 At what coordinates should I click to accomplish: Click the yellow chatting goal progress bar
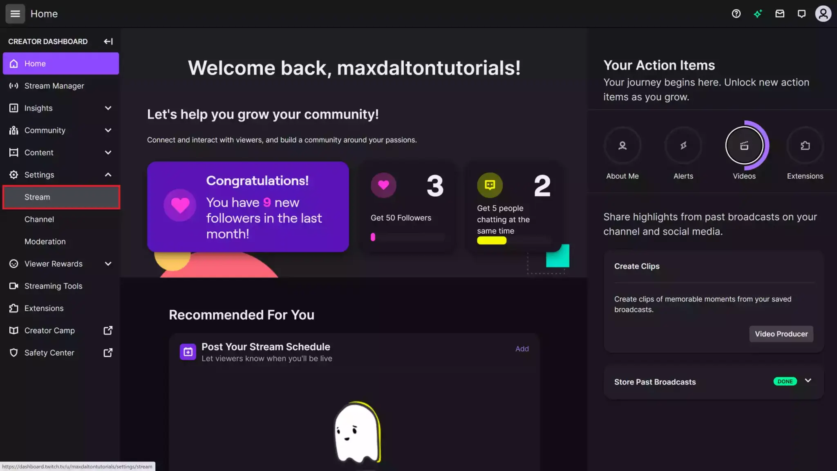tap(514, 240)
